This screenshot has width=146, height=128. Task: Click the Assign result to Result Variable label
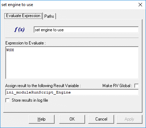43,86
